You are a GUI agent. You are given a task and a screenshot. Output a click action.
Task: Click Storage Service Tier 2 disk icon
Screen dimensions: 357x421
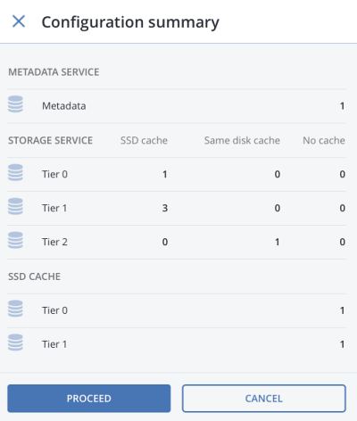coord(15,240)
